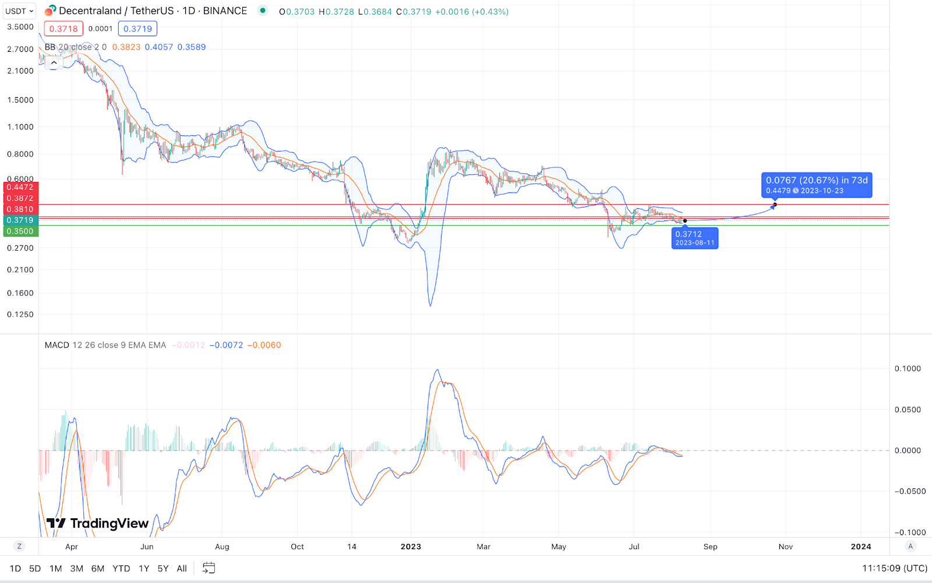Open the go-to-date calendar icon

(209, 568)
